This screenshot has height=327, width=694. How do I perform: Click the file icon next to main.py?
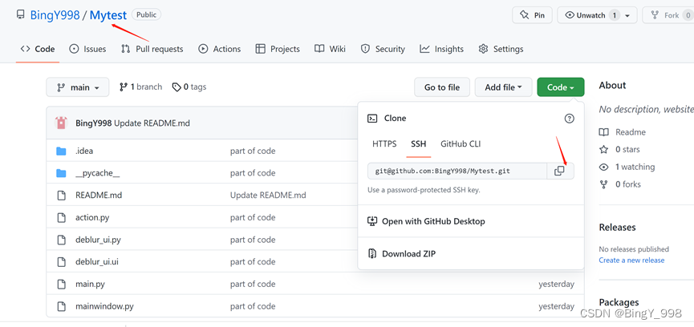[x=62, y=285]
